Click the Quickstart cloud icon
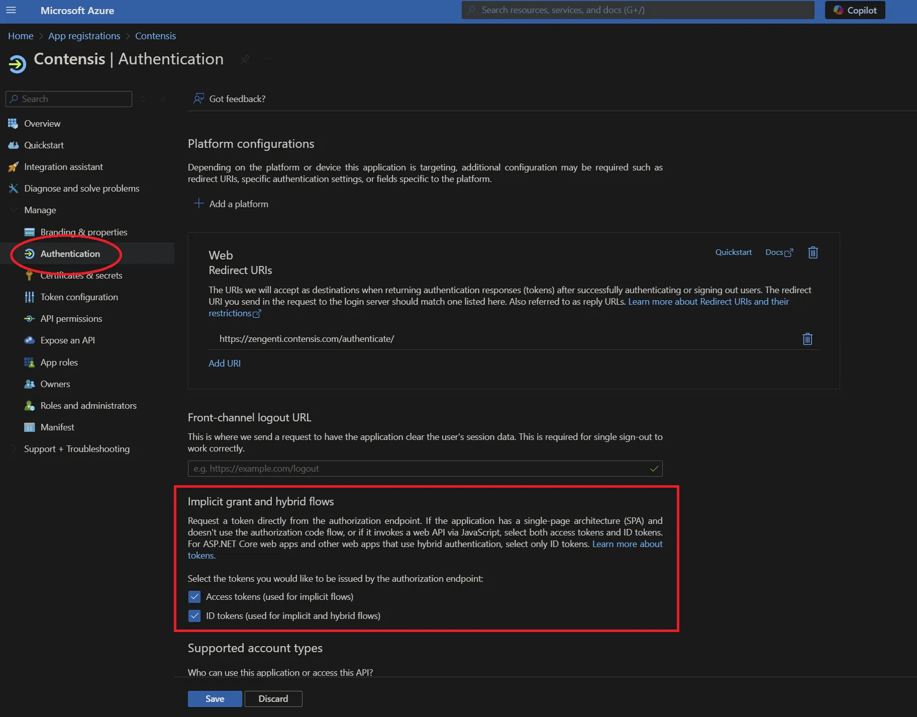The width and height of the screenshot is (917, 717). 13,145
